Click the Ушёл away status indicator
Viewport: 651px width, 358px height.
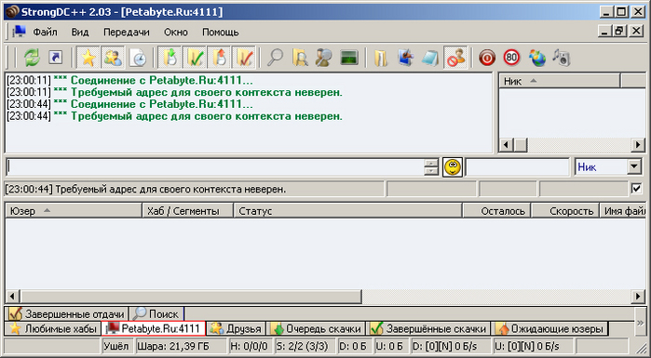[116, 346]
